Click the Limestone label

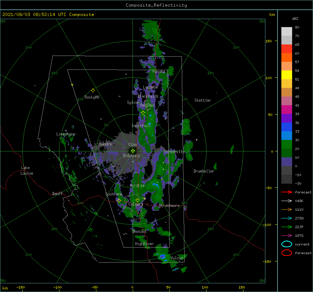tap(66, 134)
